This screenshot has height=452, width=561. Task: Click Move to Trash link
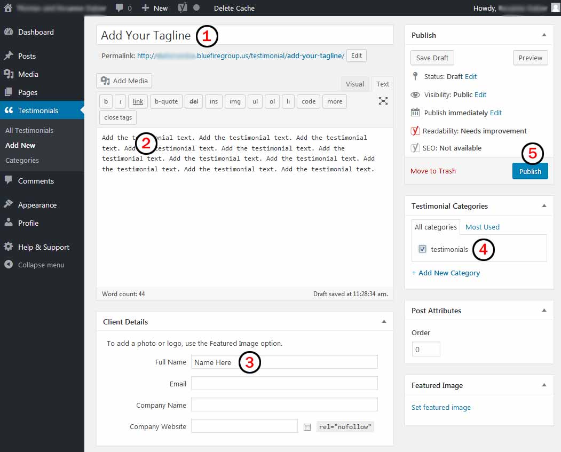(x=433, y=171)
